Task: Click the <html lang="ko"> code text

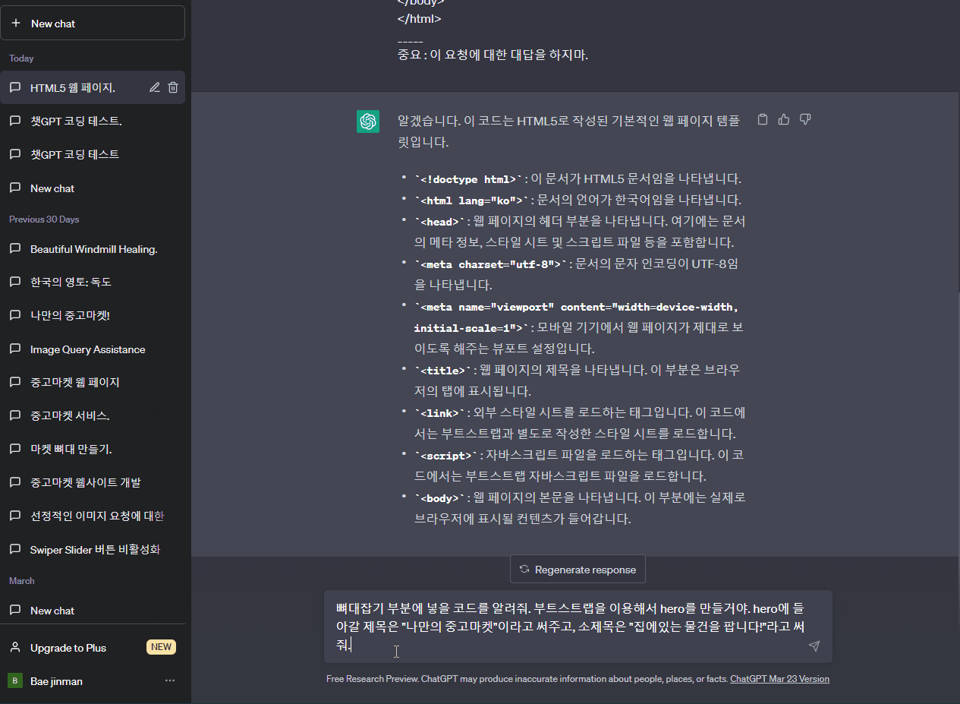Action: pos(470,200)
